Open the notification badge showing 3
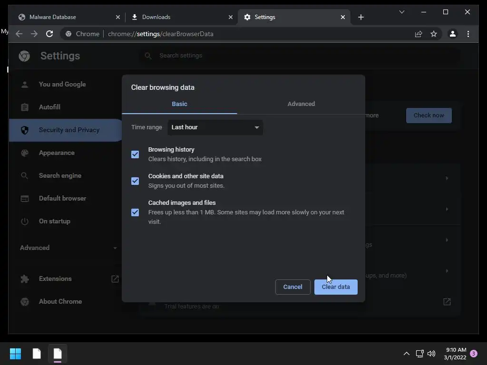The image size is (487, 365). click(x=474, y=354)
